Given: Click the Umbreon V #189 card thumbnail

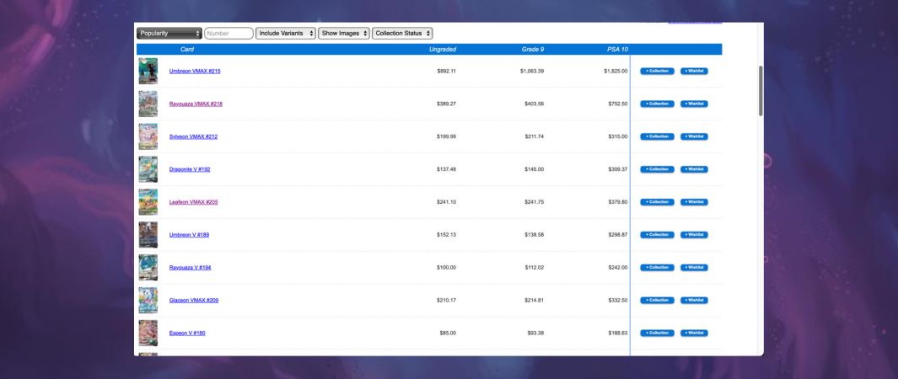Looking at the screenshot, I should [148, 235].
